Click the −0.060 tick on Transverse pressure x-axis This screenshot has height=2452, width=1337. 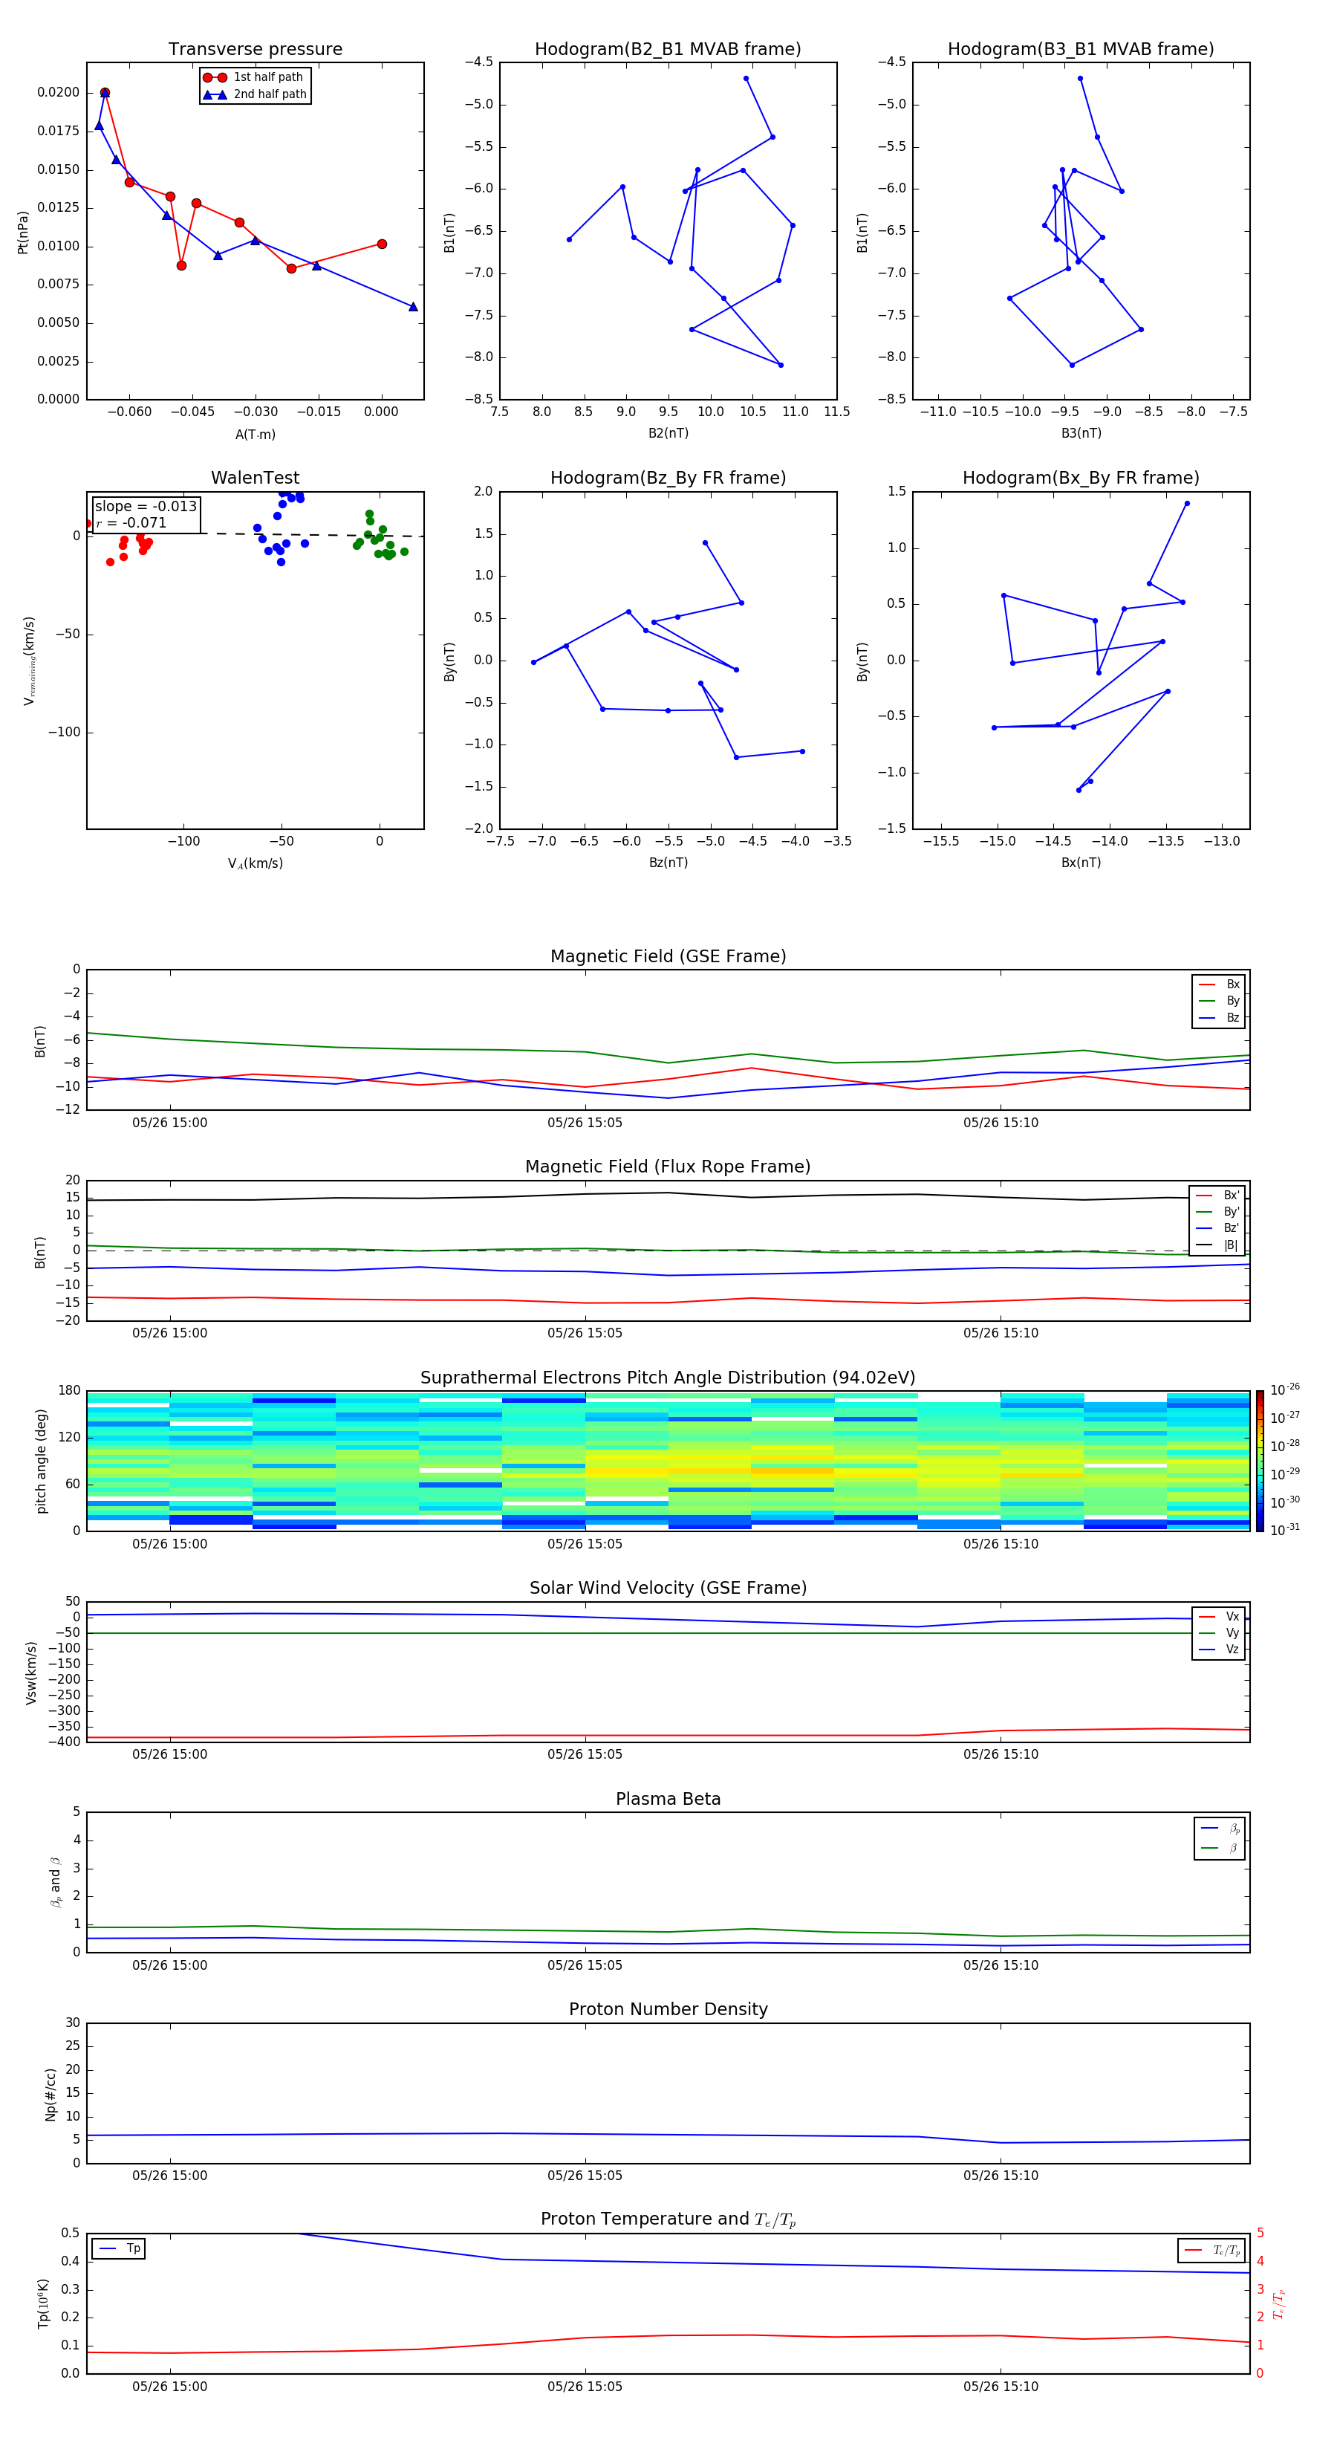pyautogui.click(x=129, y=412)
